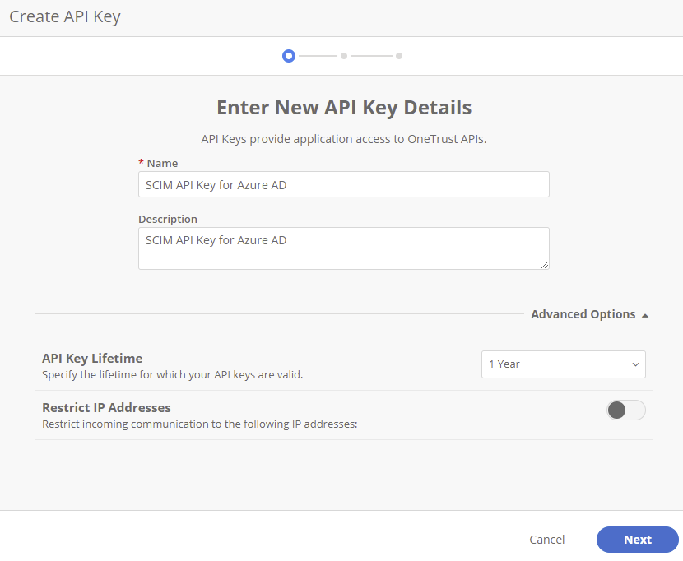Click the Advanced Options collapse caret
This screenshot has height=561, width=683.
tap(646, 314)
